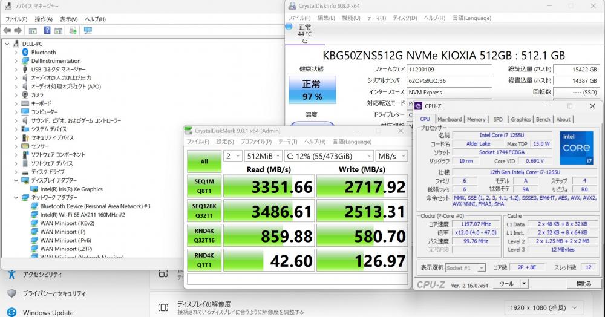Click the 126.97 write result bar
Viewport: 605px width, 317px height.
coord(362,260)
